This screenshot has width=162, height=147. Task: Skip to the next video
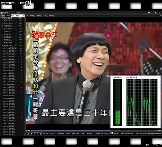point(38,133)
